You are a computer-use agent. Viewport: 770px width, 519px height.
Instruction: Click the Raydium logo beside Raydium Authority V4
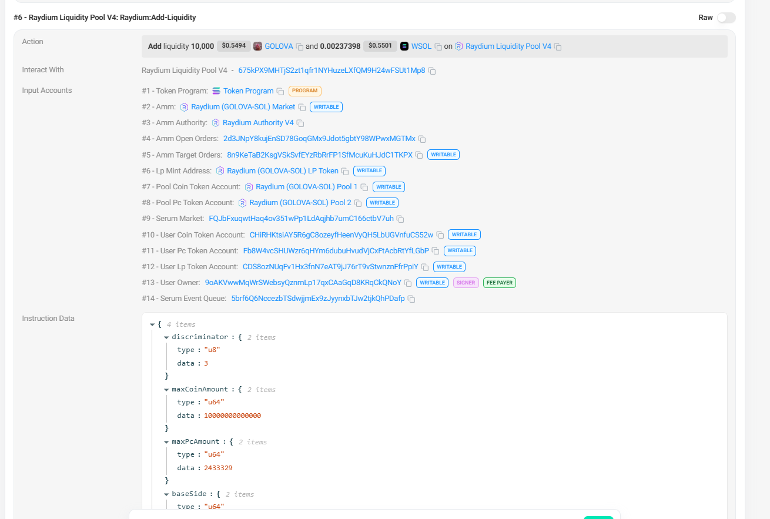[x=216, y=123]
